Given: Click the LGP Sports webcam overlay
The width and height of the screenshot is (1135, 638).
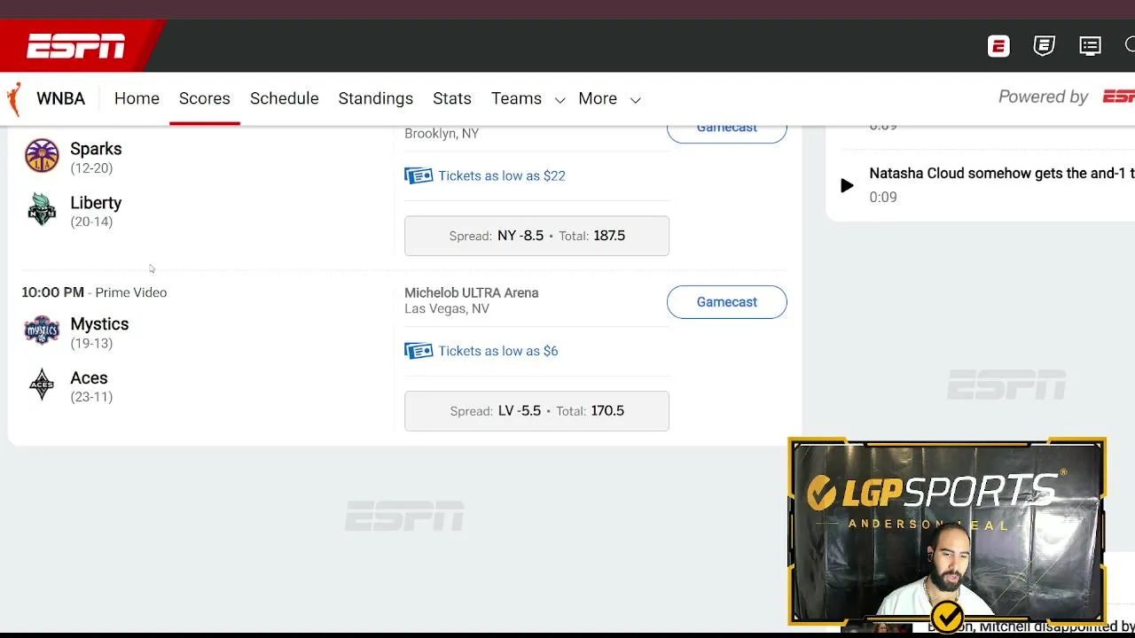Looking at the screenshot, I should click(x=947, y=532).
